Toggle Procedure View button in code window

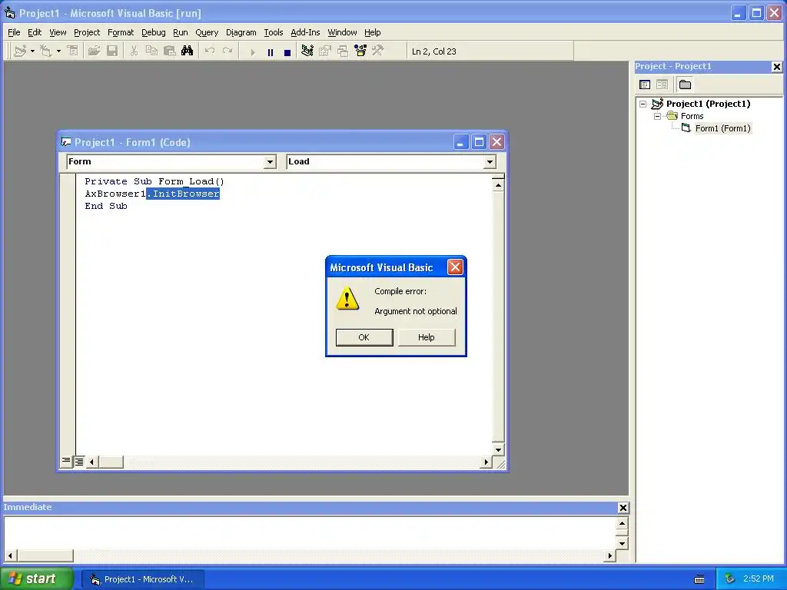coord(66,461)
